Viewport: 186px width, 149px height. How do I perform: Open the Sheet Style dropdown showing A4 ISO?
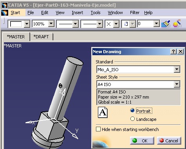point(177,84)
